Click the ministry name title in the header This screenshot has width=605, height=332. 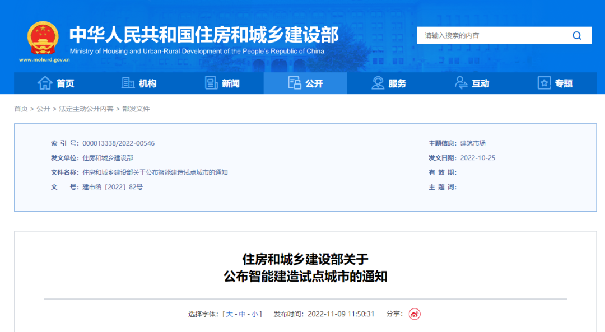pos(204,35)
